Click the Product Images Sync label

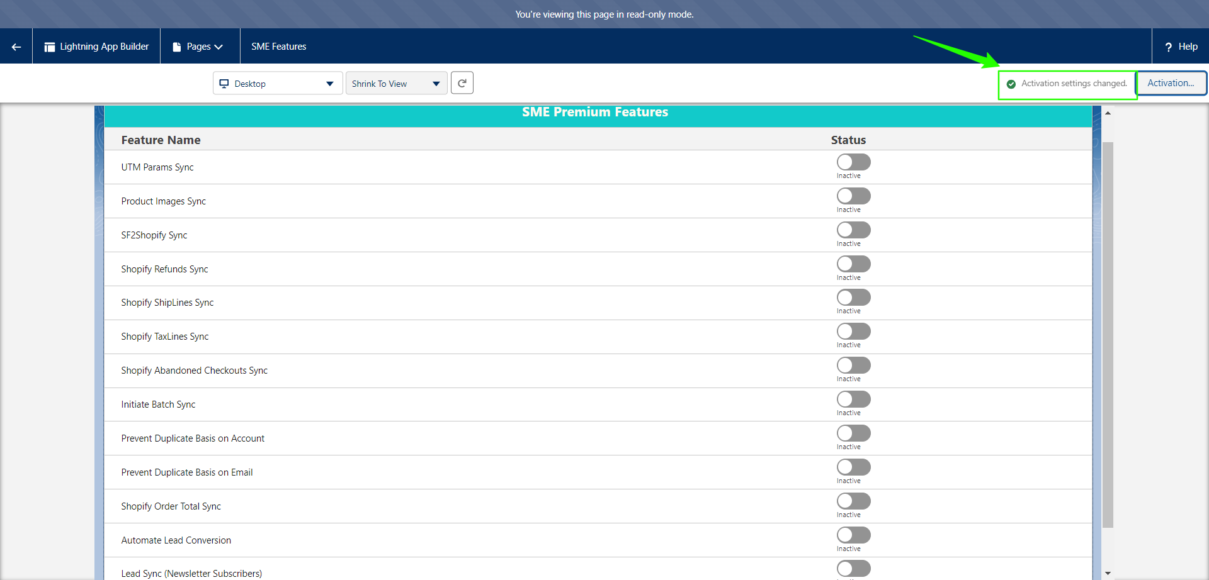(x=164, y=201)
